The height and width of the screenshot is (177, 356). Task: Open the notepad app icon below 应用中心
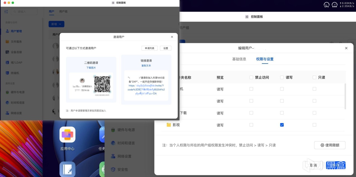click(67, 169)
